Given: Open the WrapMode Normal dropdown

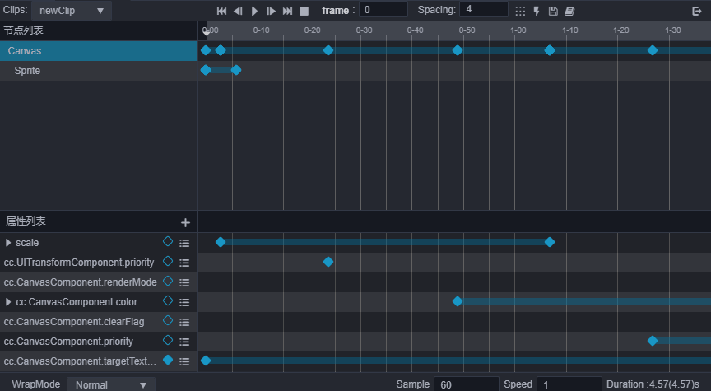Looking at the screenshot, I should [x=110, y=384].
